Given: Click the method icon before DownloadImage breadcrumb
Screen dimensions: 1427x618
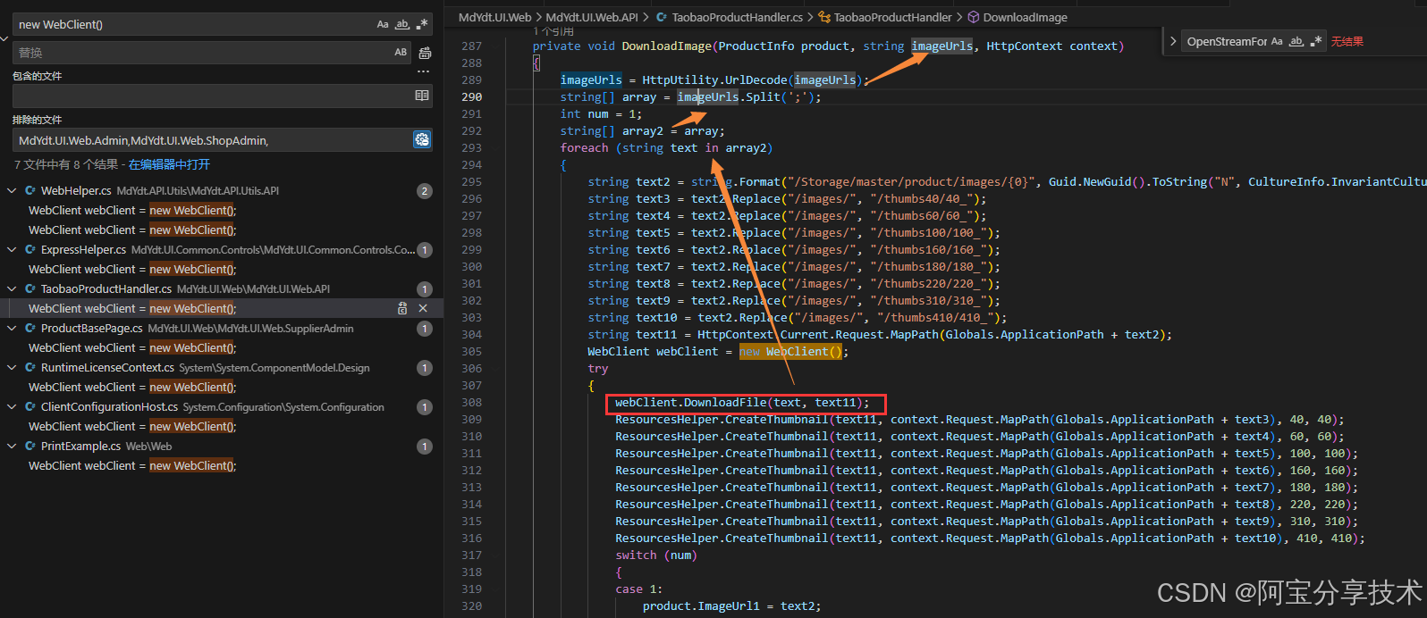Looking at the screenshot, I should click(x=974, y=17).
